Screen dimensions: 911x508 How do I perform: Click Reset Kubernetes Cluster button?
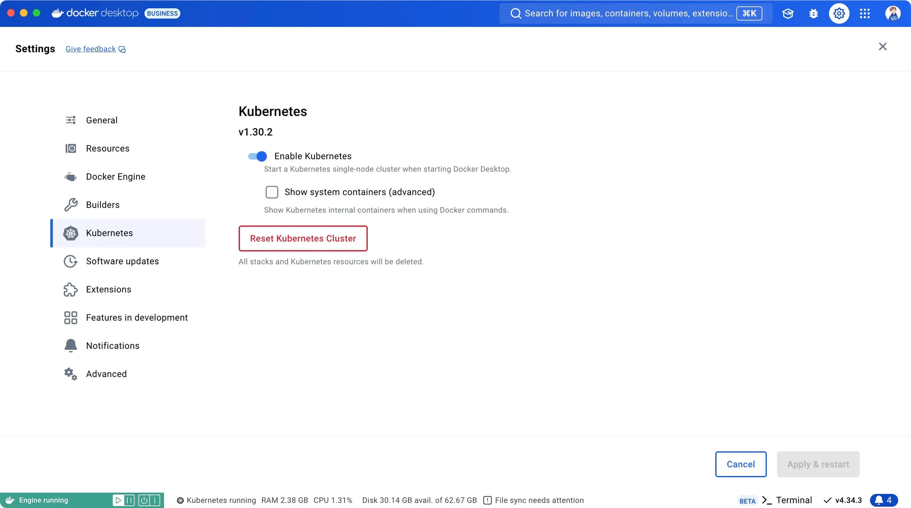(x=303, y=239)
